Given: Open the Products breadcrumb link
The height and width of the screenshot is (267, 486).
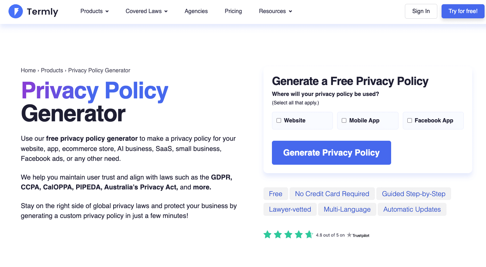Looking at the screenshot, I should coord(52,71).
